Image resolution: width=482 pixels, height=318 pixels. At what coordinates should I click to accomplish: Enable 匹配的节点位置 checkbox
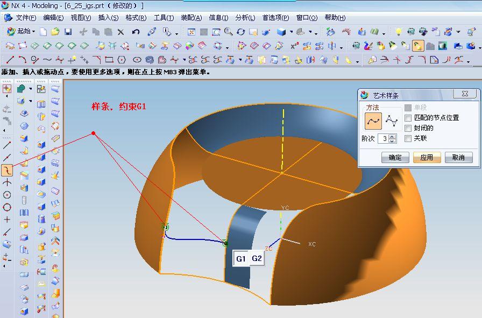pyautogui.click(x=408, y=118)
